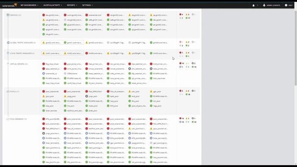Click the Pool Members category icon
Image resolution: width=297 pixels, height=167 pixels.
[x=8, y=119]
